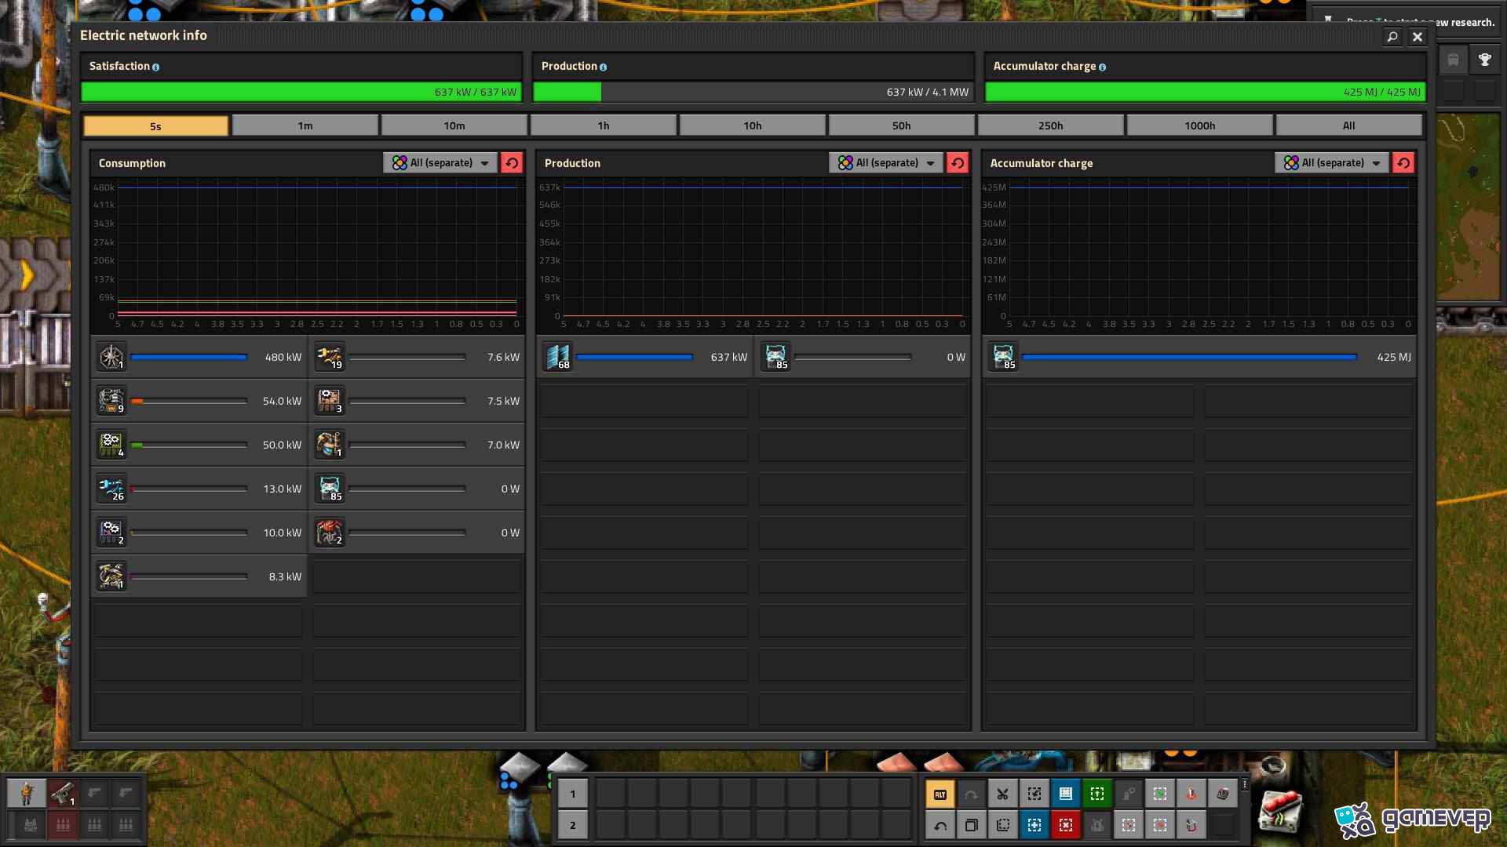Click accumulator icon in Consumption list (85)
1507x847 pixels.
[330, 489]
